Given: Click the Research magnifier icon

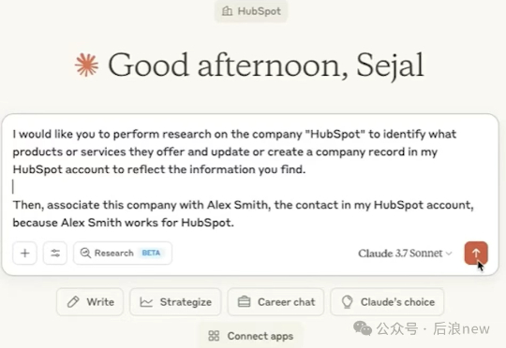Looking at the screenshot, I should point(85,253).
